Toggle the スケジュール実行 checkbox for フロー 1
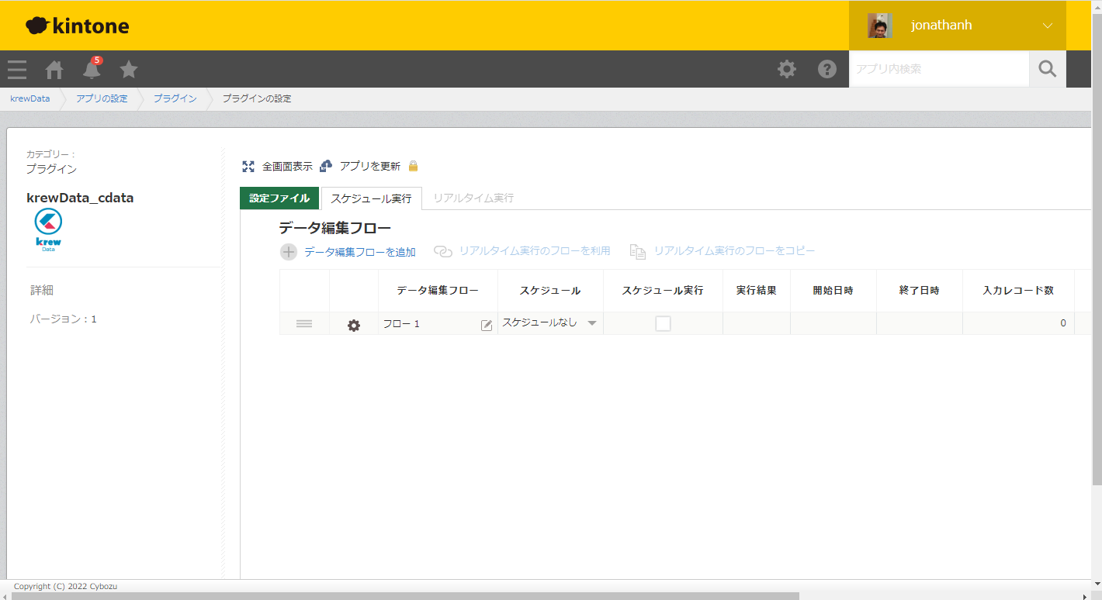1102x600 pixels. 663,324
